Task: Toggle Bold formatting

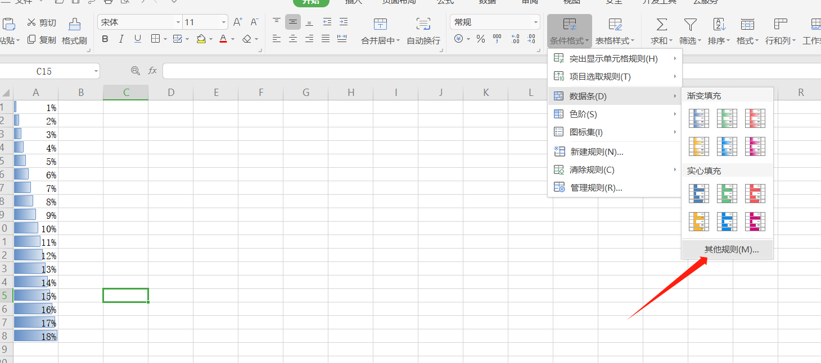Action: point(105,39)
